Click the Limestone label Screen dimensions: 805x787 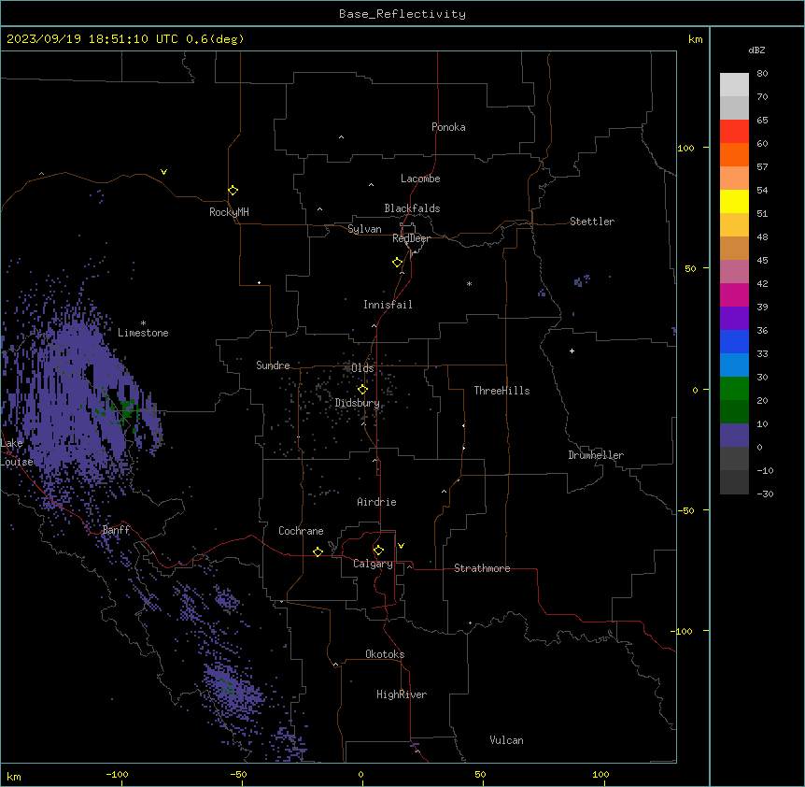[143, 333]
